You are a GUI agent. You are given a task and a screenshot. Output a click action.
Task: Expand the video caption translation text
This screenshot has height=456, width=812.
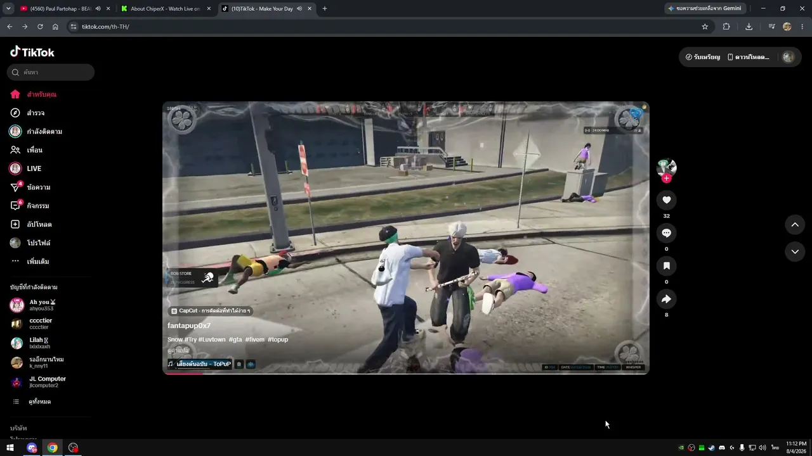tap(178, 350)
